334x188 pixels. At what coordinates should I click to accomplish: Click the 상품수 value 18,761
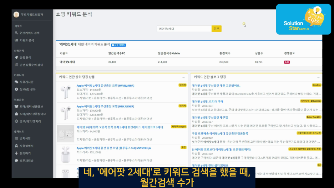(259, 62)
